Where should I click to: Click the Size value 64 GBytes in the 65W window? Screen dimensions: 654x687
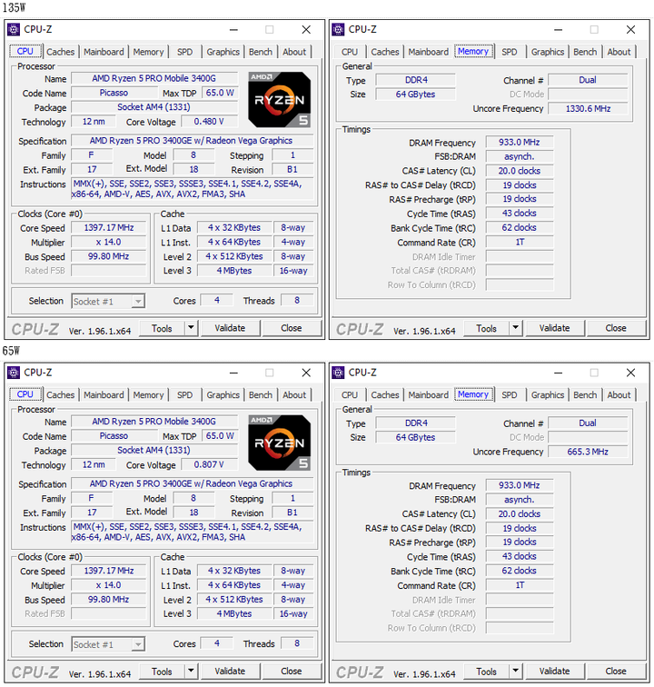(x=415, y=437)
